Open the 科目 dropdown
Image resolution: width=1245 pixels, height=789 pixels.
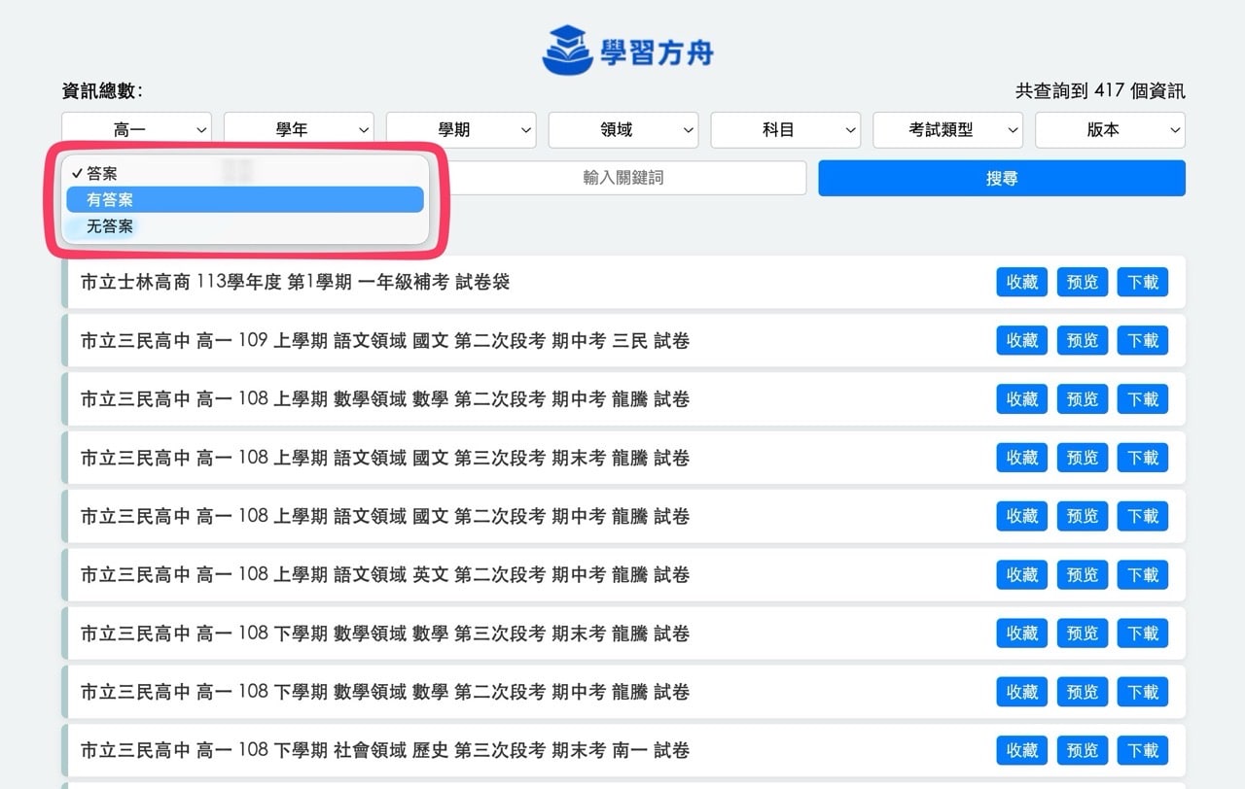tap(786, 129)
